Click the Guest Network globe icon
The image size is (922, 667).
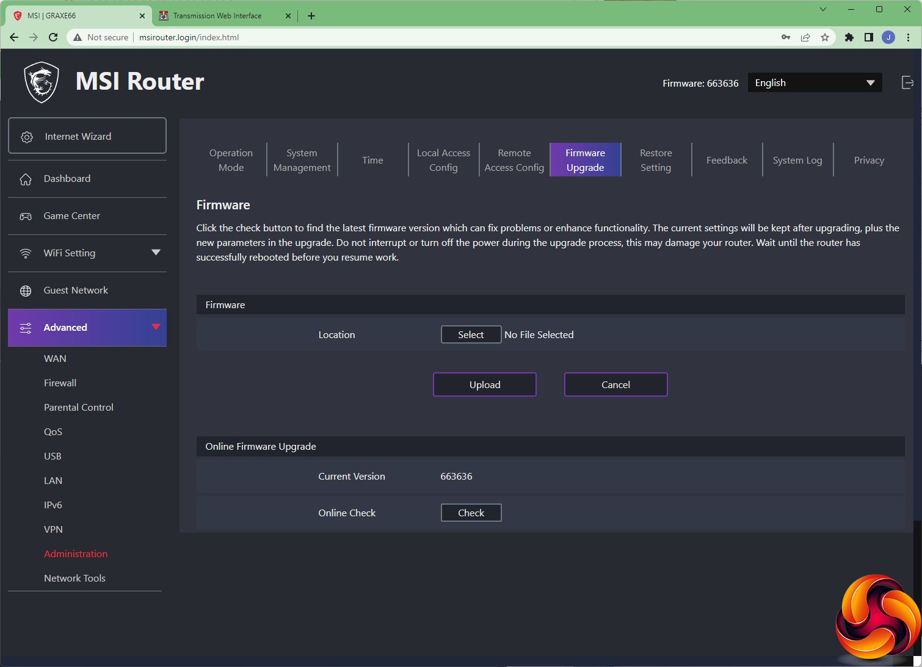[x=26, y=290]
